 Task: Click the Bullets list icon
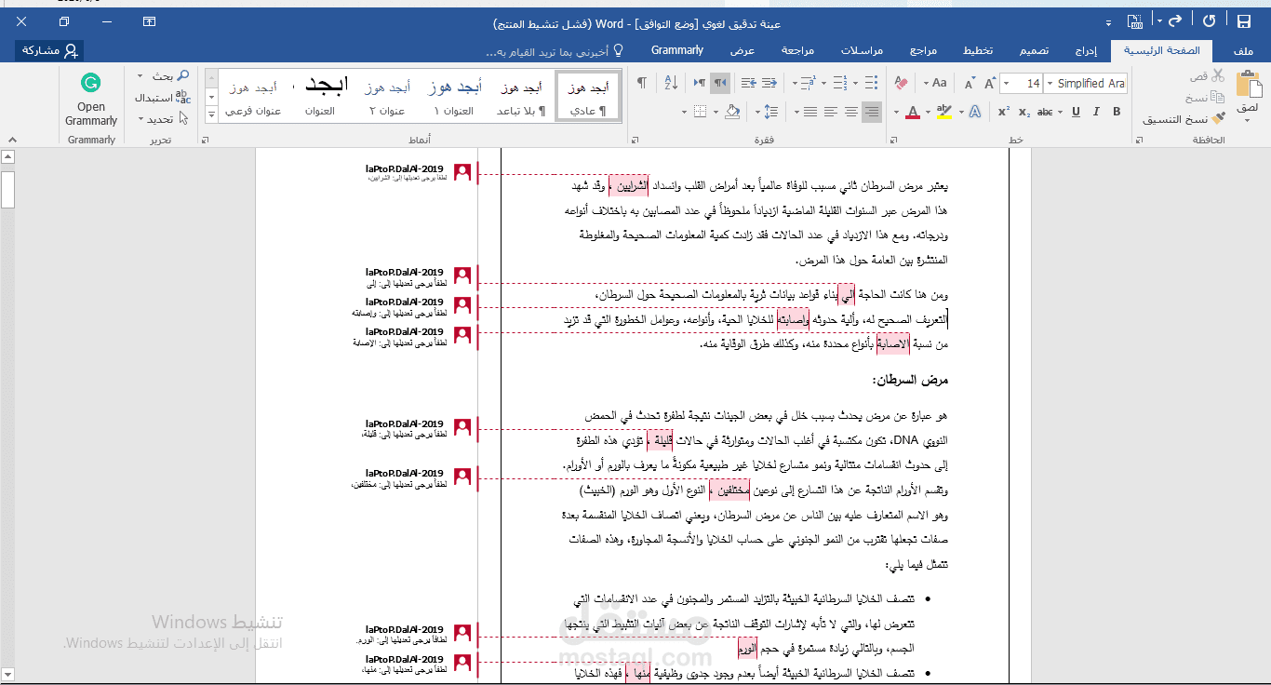[871, 83]
